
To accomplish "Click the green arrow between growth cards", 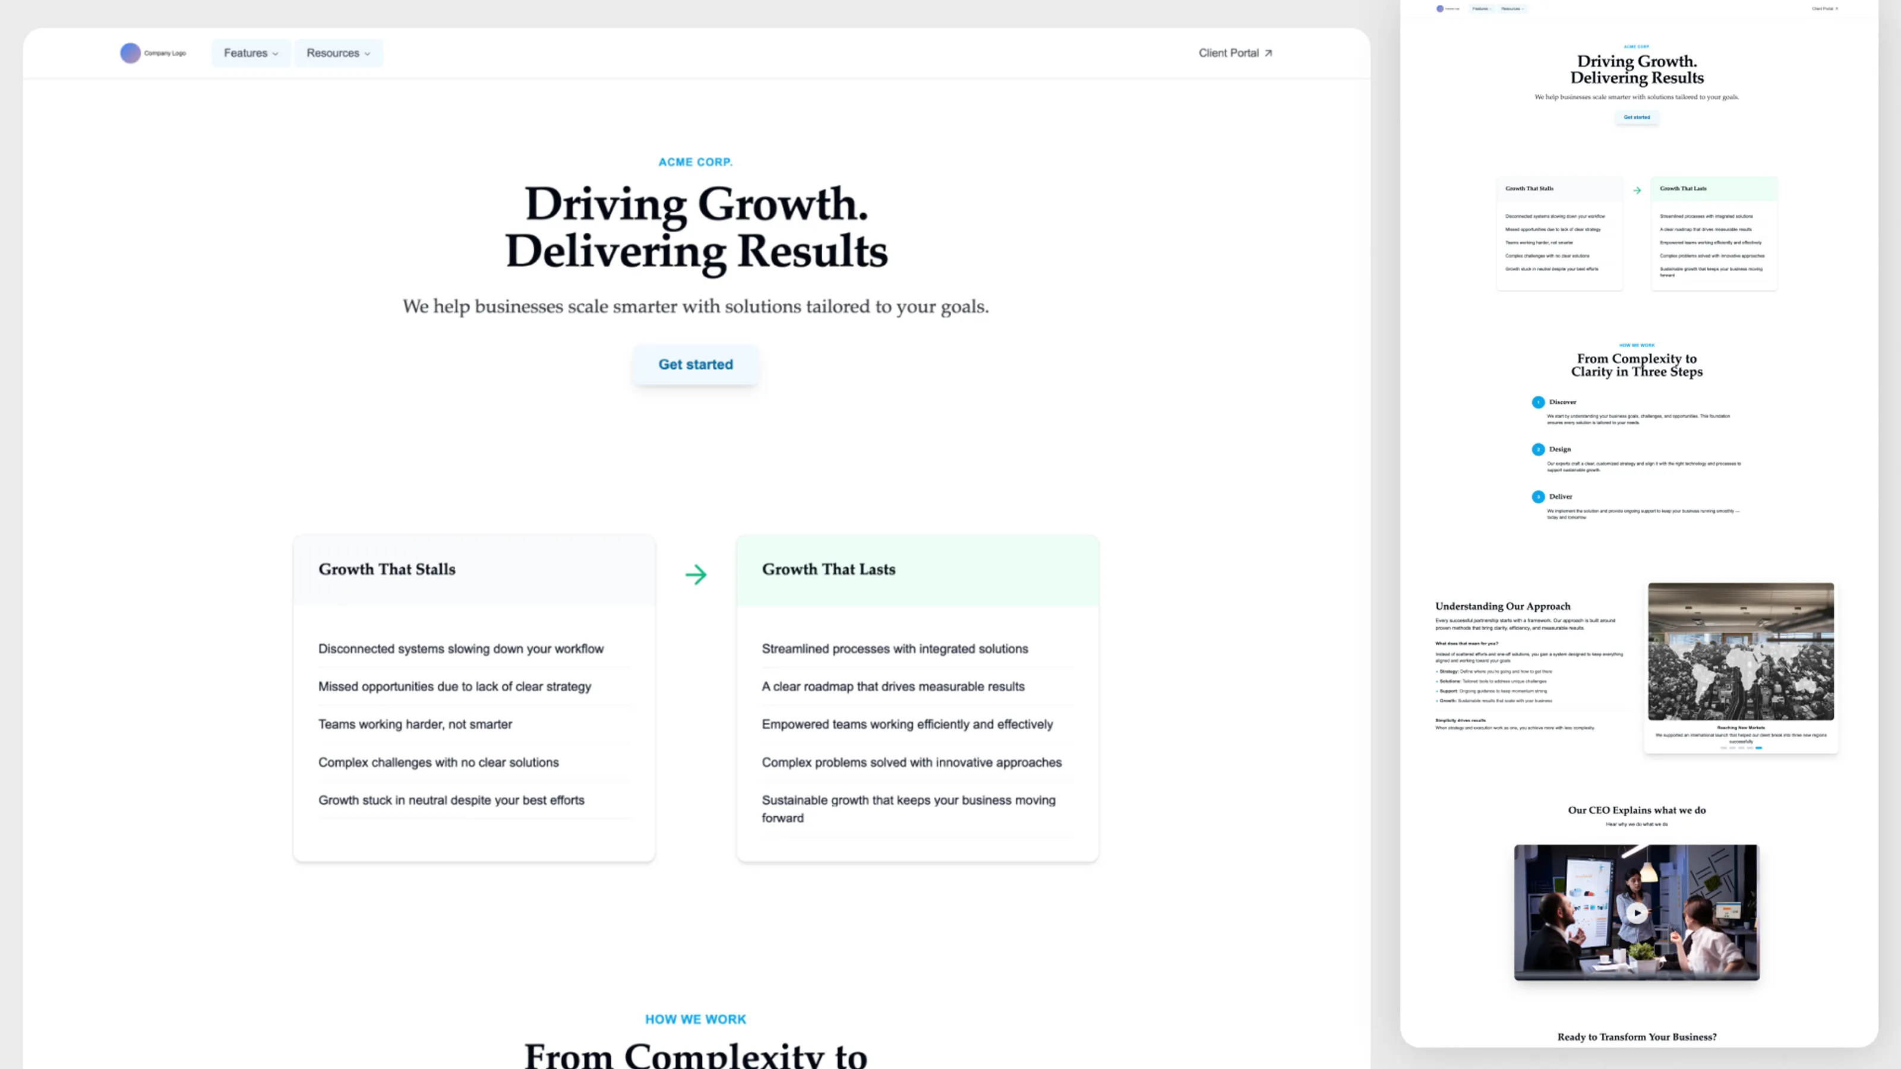I will point(696,574).
